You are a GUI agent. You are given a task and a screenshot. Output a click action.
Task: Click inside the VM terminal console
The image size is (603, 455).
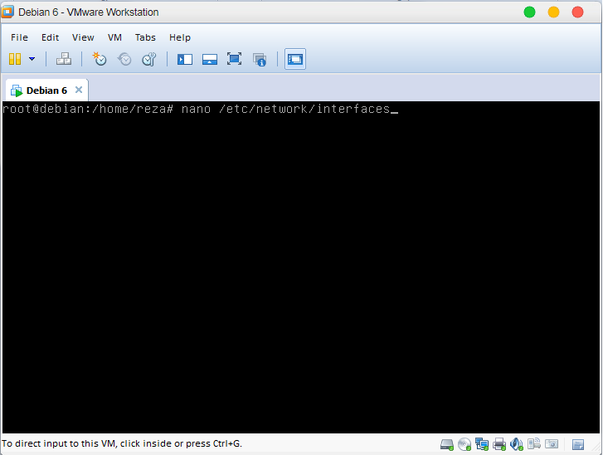301,267
